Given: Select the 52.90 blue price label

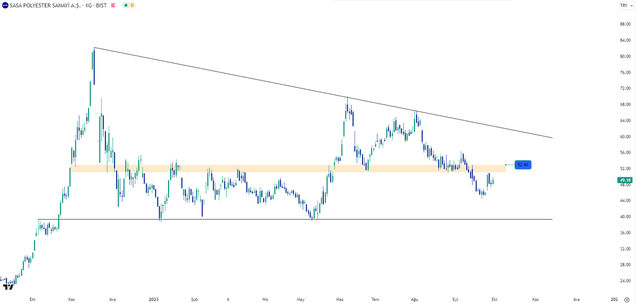Looking at the screenshot, I should pos(523,165).
